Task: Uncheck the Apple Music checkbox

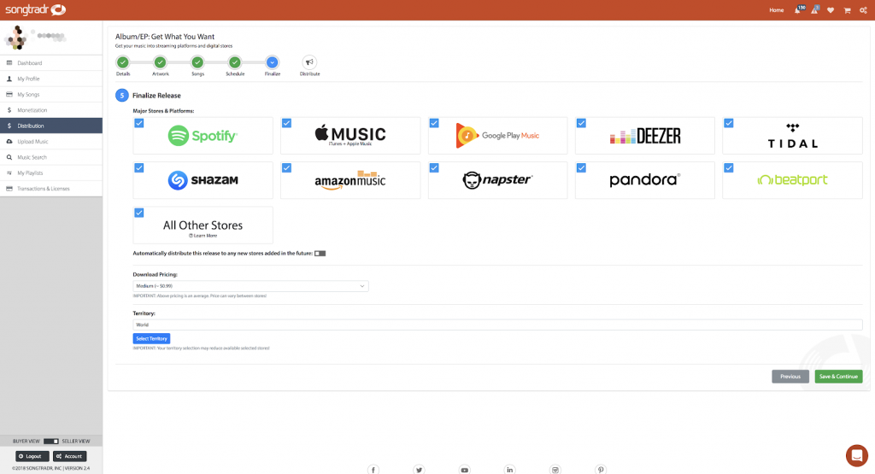Action: (286, 123)
